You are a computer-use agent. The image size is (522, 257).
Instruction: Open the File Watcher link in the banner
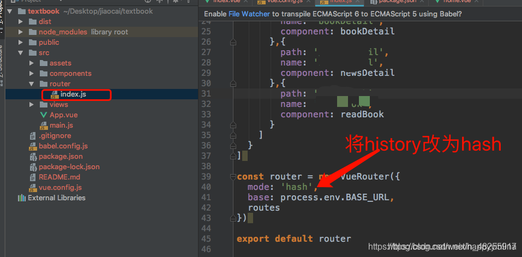coord(248,14)
